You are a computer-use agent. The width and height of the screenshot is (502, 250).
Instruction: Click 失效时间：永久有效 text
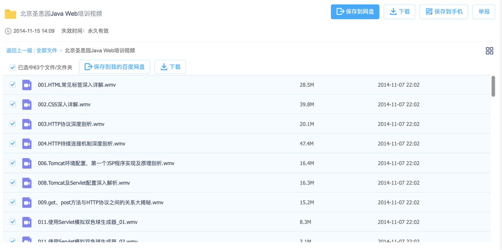click(85, 31)
